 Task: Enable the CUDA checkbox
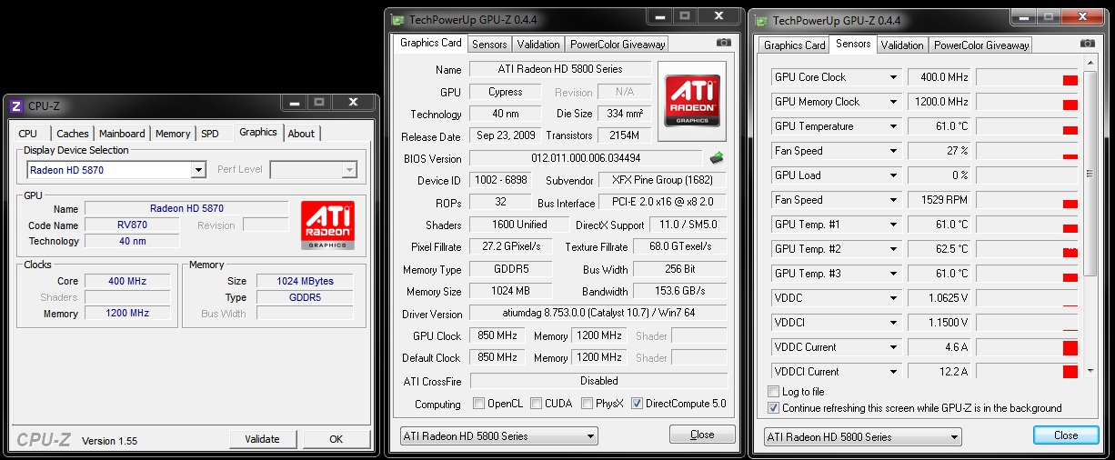point(537,404)
